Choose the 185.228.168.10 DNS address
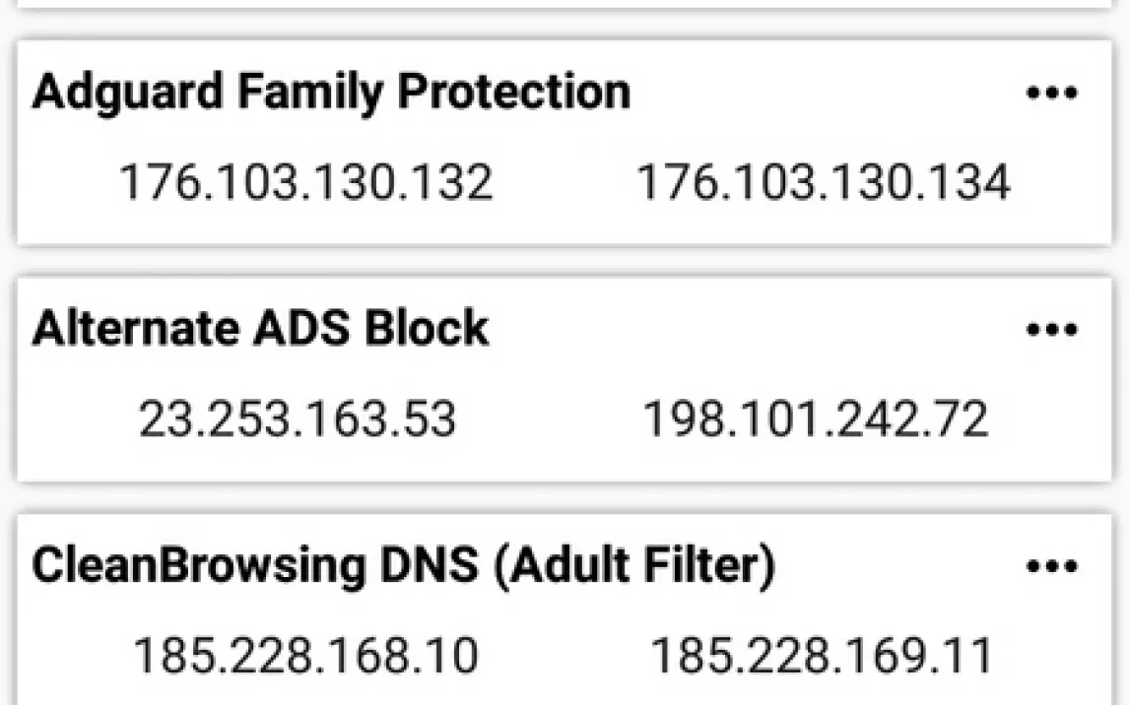The width and height of the screenshot is (1129, 705). tap(305, 656)
